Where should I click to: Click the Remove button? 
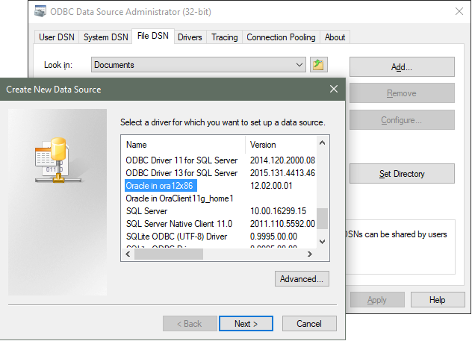[402, 93]
